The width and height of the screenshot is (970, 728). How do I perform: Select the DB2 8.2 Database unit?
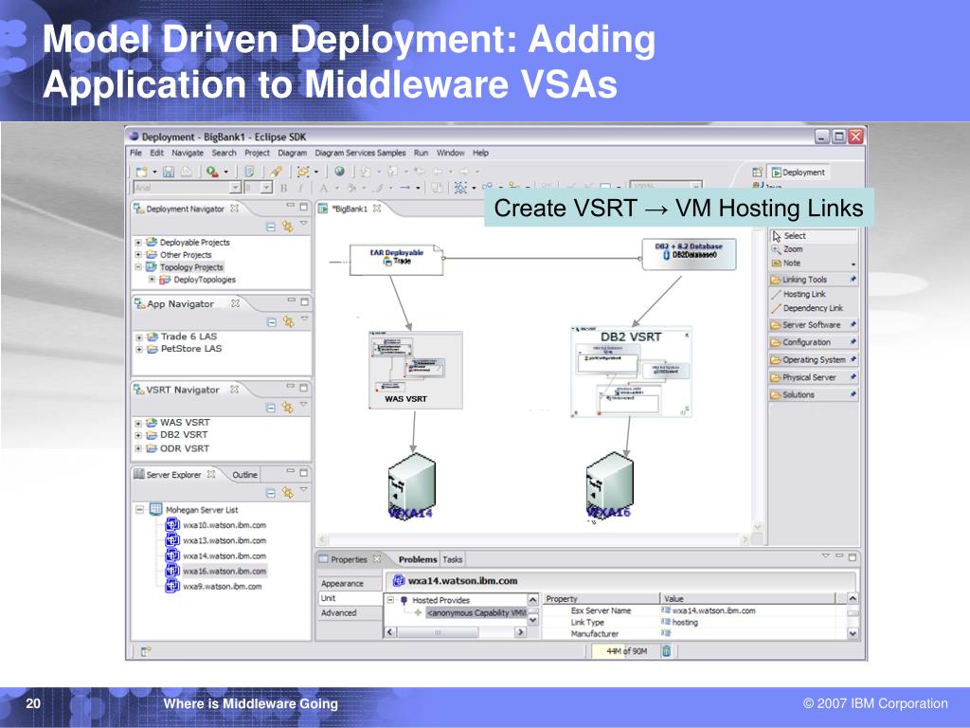(x=690, y=254)
